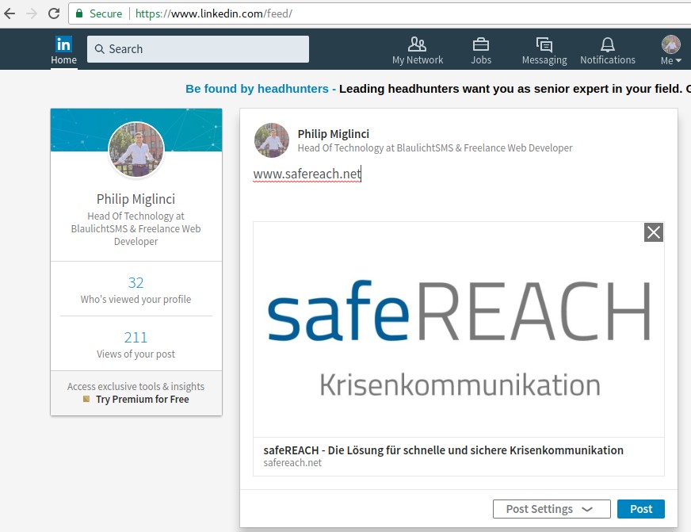Image resolution: width=691 pixels, height=532 pixels.
Task: Check Notifications via the bell icon
Action: tap(607, 44)
